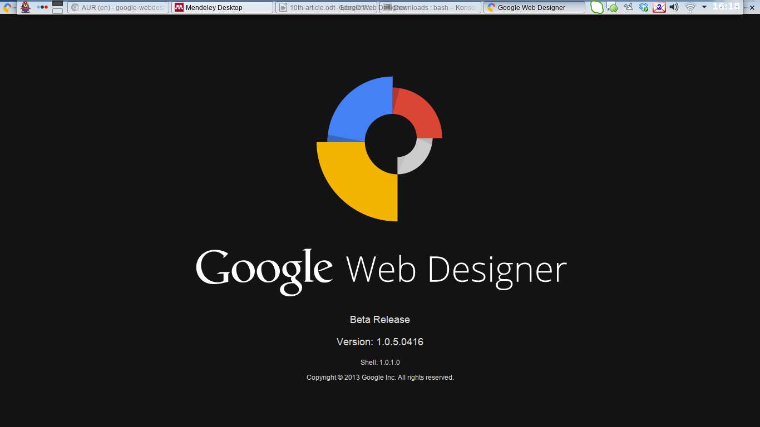Open the origami bird tray icon

(628, 7)
